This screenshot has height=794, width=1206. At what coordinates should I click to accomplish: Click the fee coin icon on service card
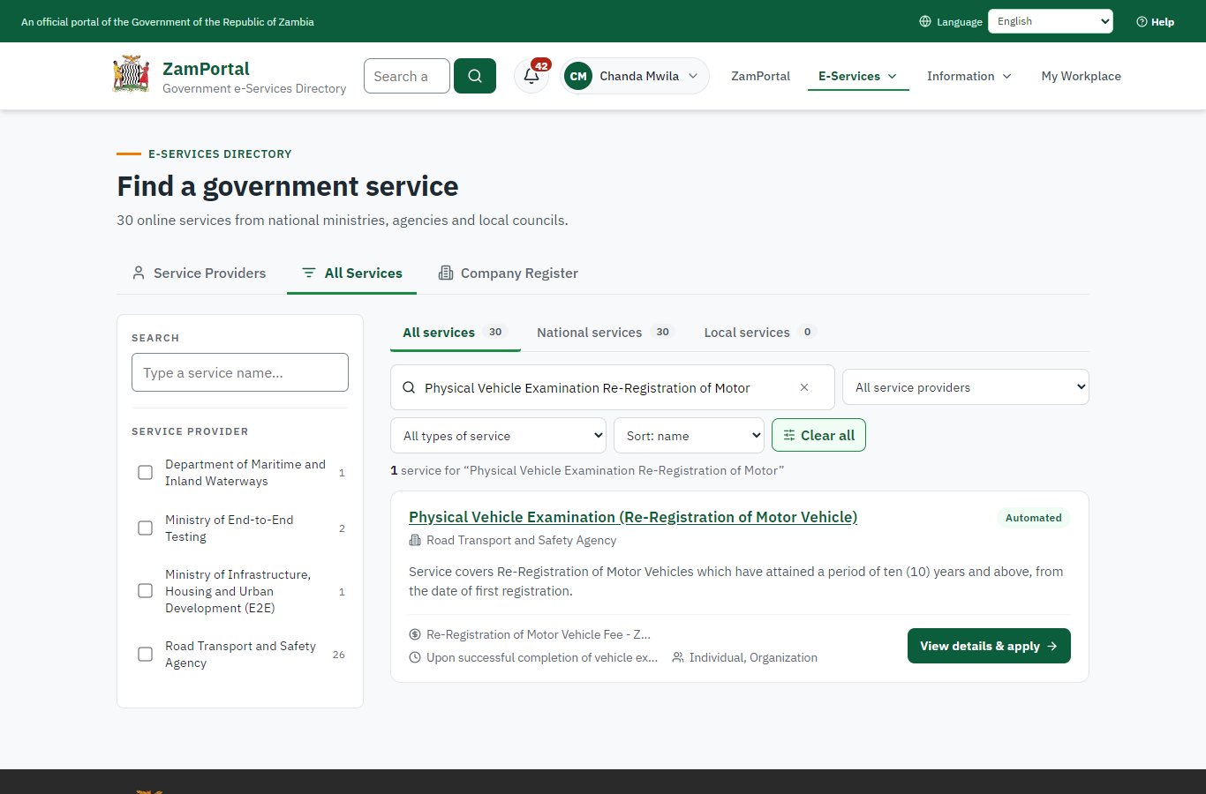(415, 634)
